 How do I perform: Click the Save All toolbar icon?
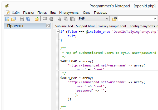(x=28, y=19)
